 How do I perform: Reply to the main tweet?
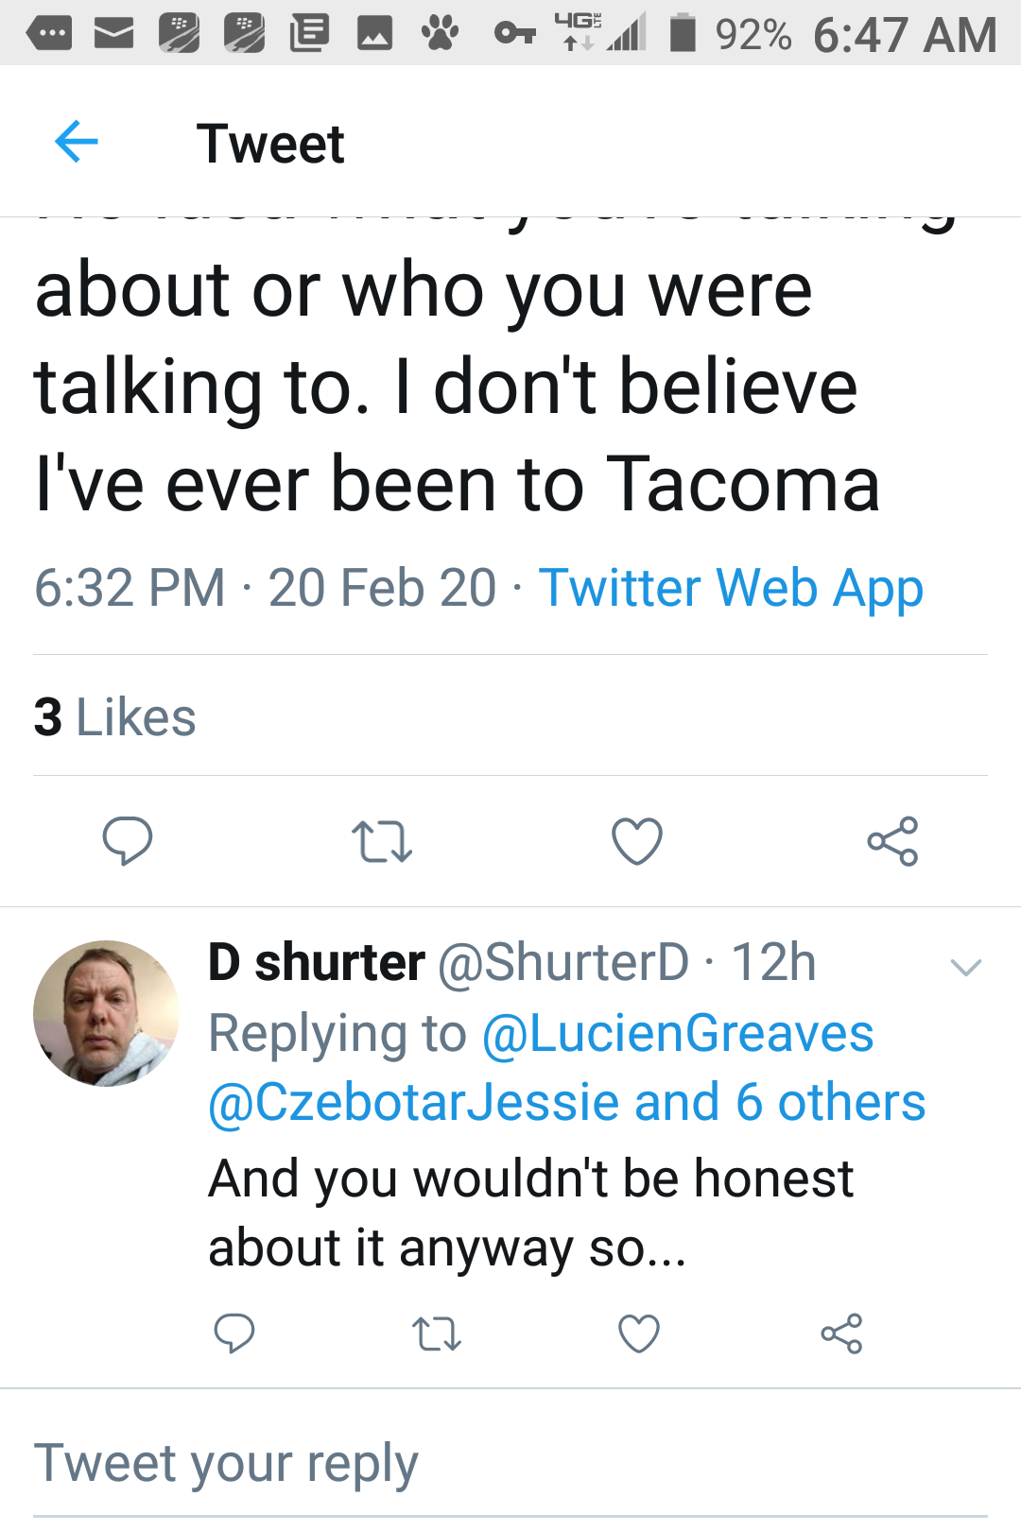(x=128, y=840)
